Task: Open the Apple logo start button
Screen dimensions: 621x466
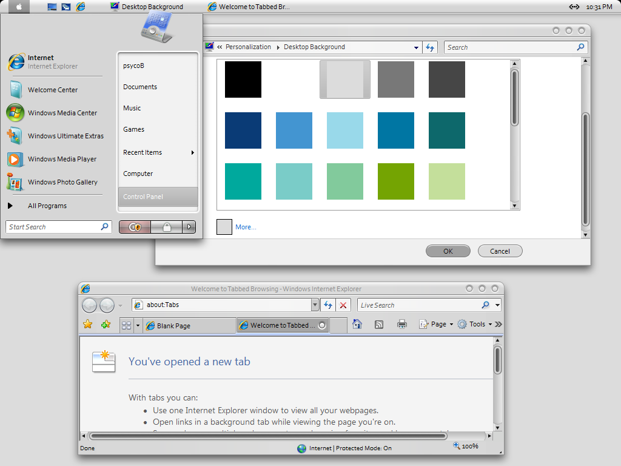Action: coord(19,7)
